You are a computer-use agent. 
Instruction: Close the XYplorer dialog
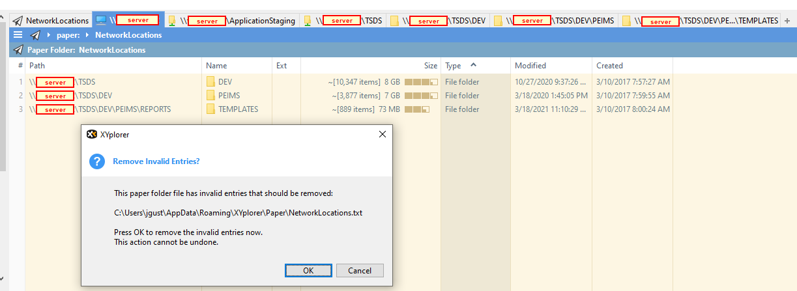click(x=383, y=135)
